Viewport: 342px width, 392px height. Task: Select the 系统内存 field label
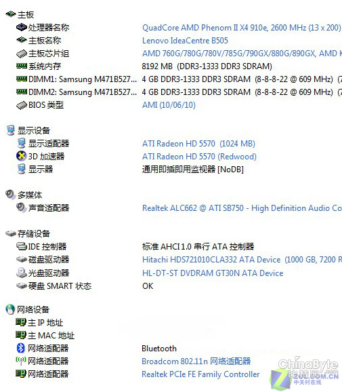point(45,66)
